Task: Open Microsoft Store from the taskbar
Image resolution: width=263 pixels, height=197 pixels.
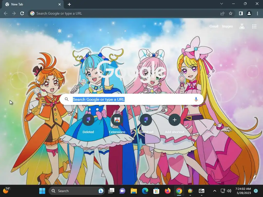Action: [156, 191]
